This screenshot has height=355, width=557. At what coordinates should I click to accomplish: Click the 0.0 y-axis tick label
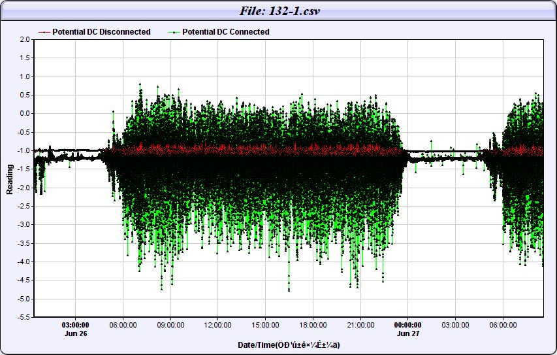tap(25, 114)
